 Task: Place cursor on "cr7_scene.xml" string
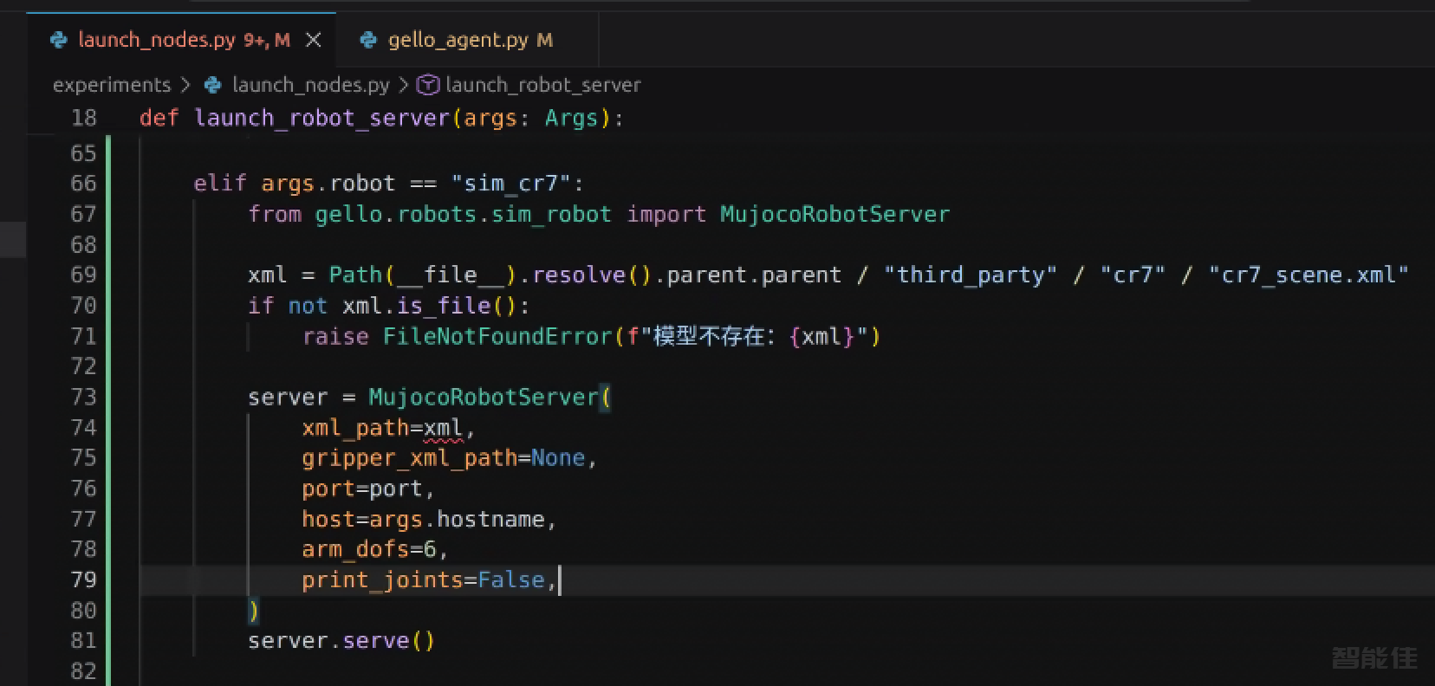1308,275
